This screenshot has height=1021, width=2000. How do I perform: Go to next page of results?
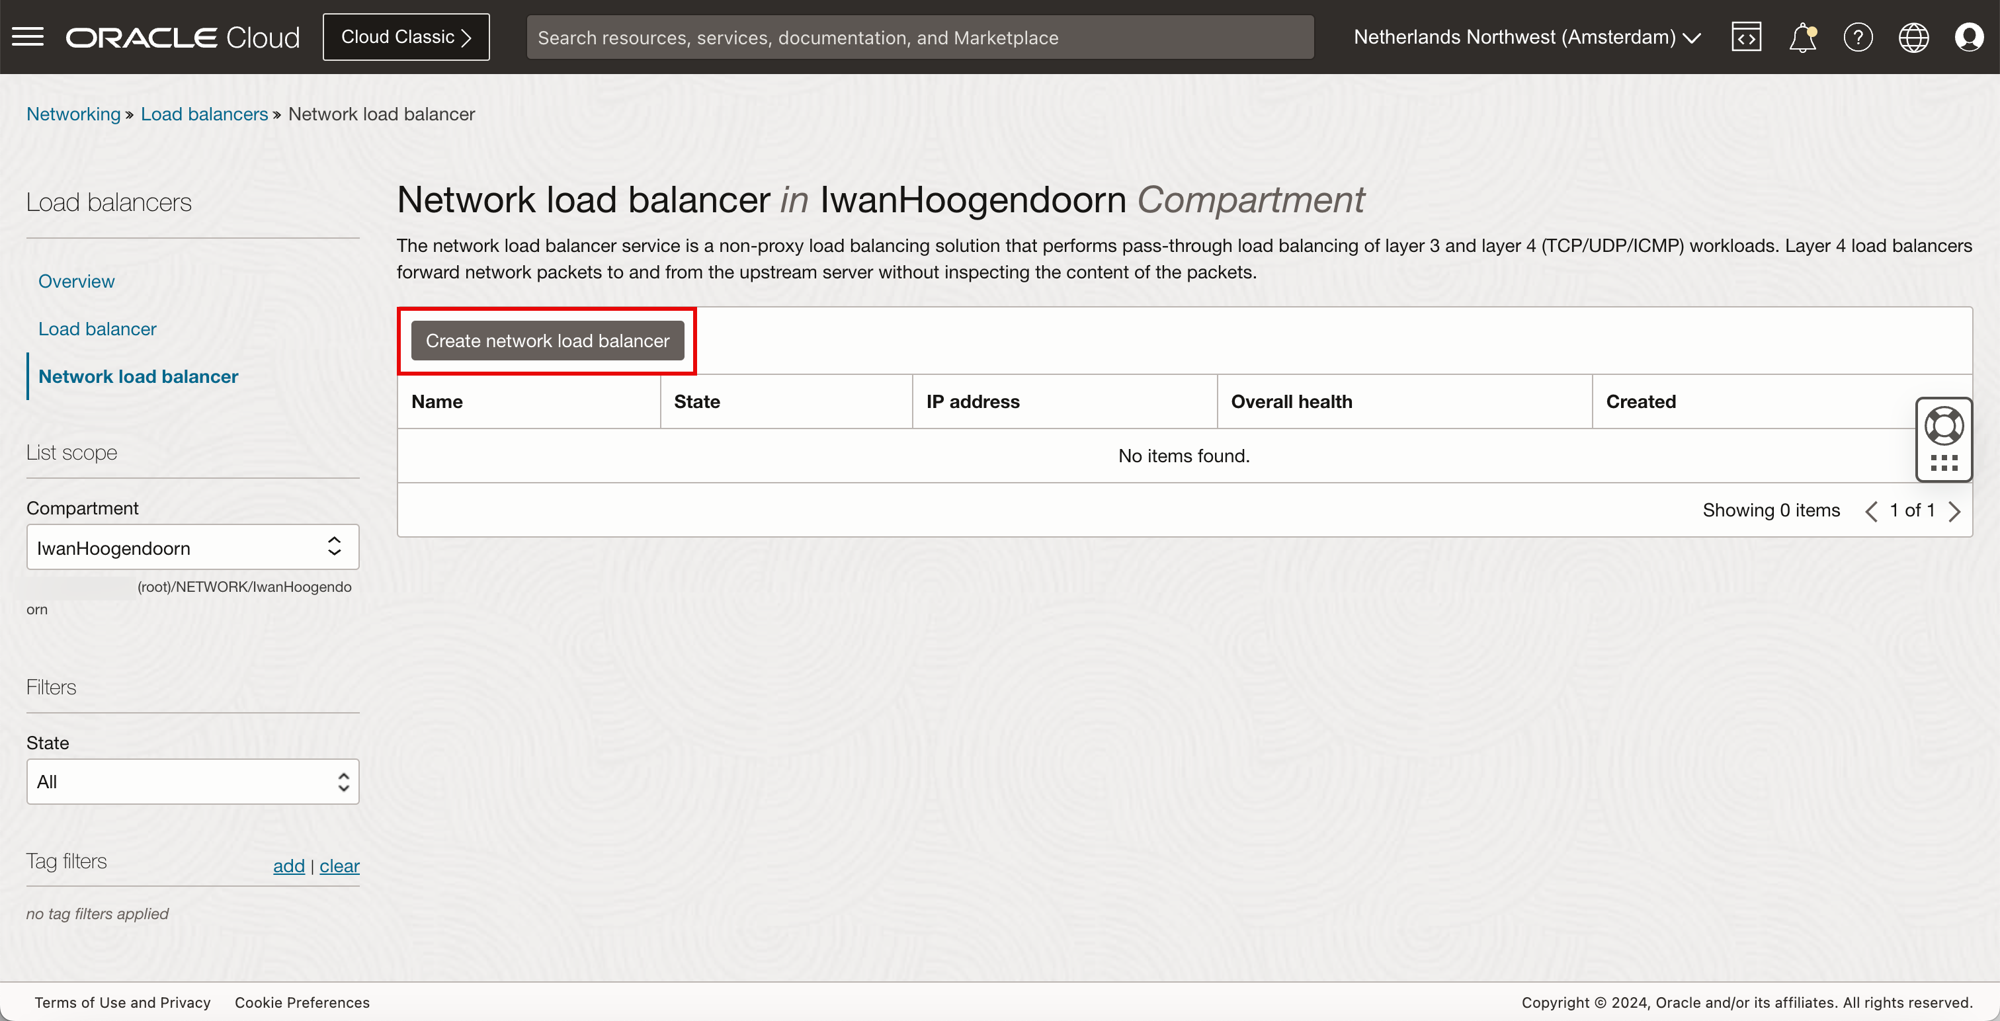1955,511
